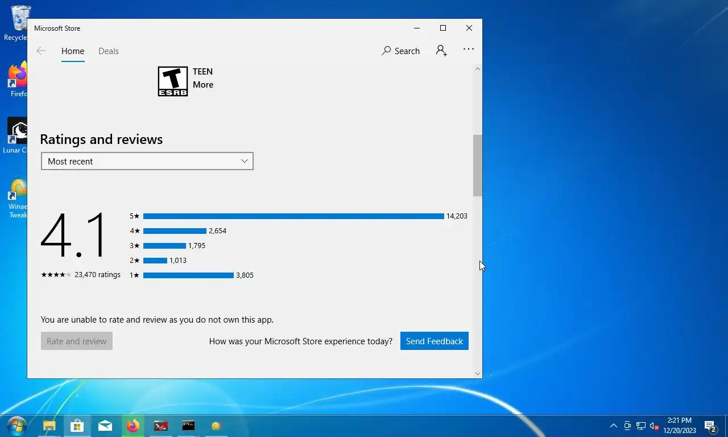Image resolution: width=728 pixels, height=437 pixels.
Task: Open Firefox from the taskbar
Action: 133,426
